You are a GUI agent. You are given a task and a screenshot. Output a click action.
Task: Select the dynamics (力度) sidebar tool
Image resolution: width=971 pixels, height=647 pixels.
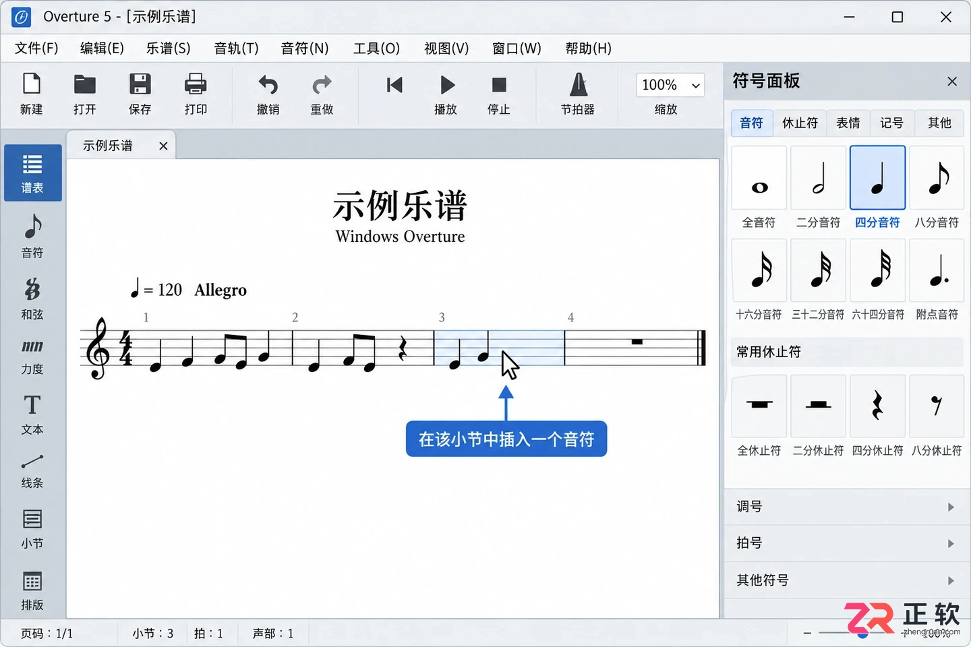click(32, 357)
